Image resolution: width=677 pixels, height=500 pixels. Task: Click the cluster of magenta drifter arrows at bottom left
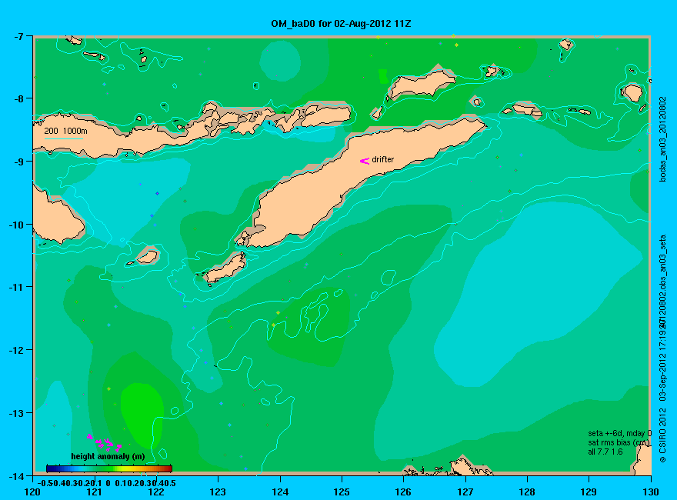click(105, 443)
